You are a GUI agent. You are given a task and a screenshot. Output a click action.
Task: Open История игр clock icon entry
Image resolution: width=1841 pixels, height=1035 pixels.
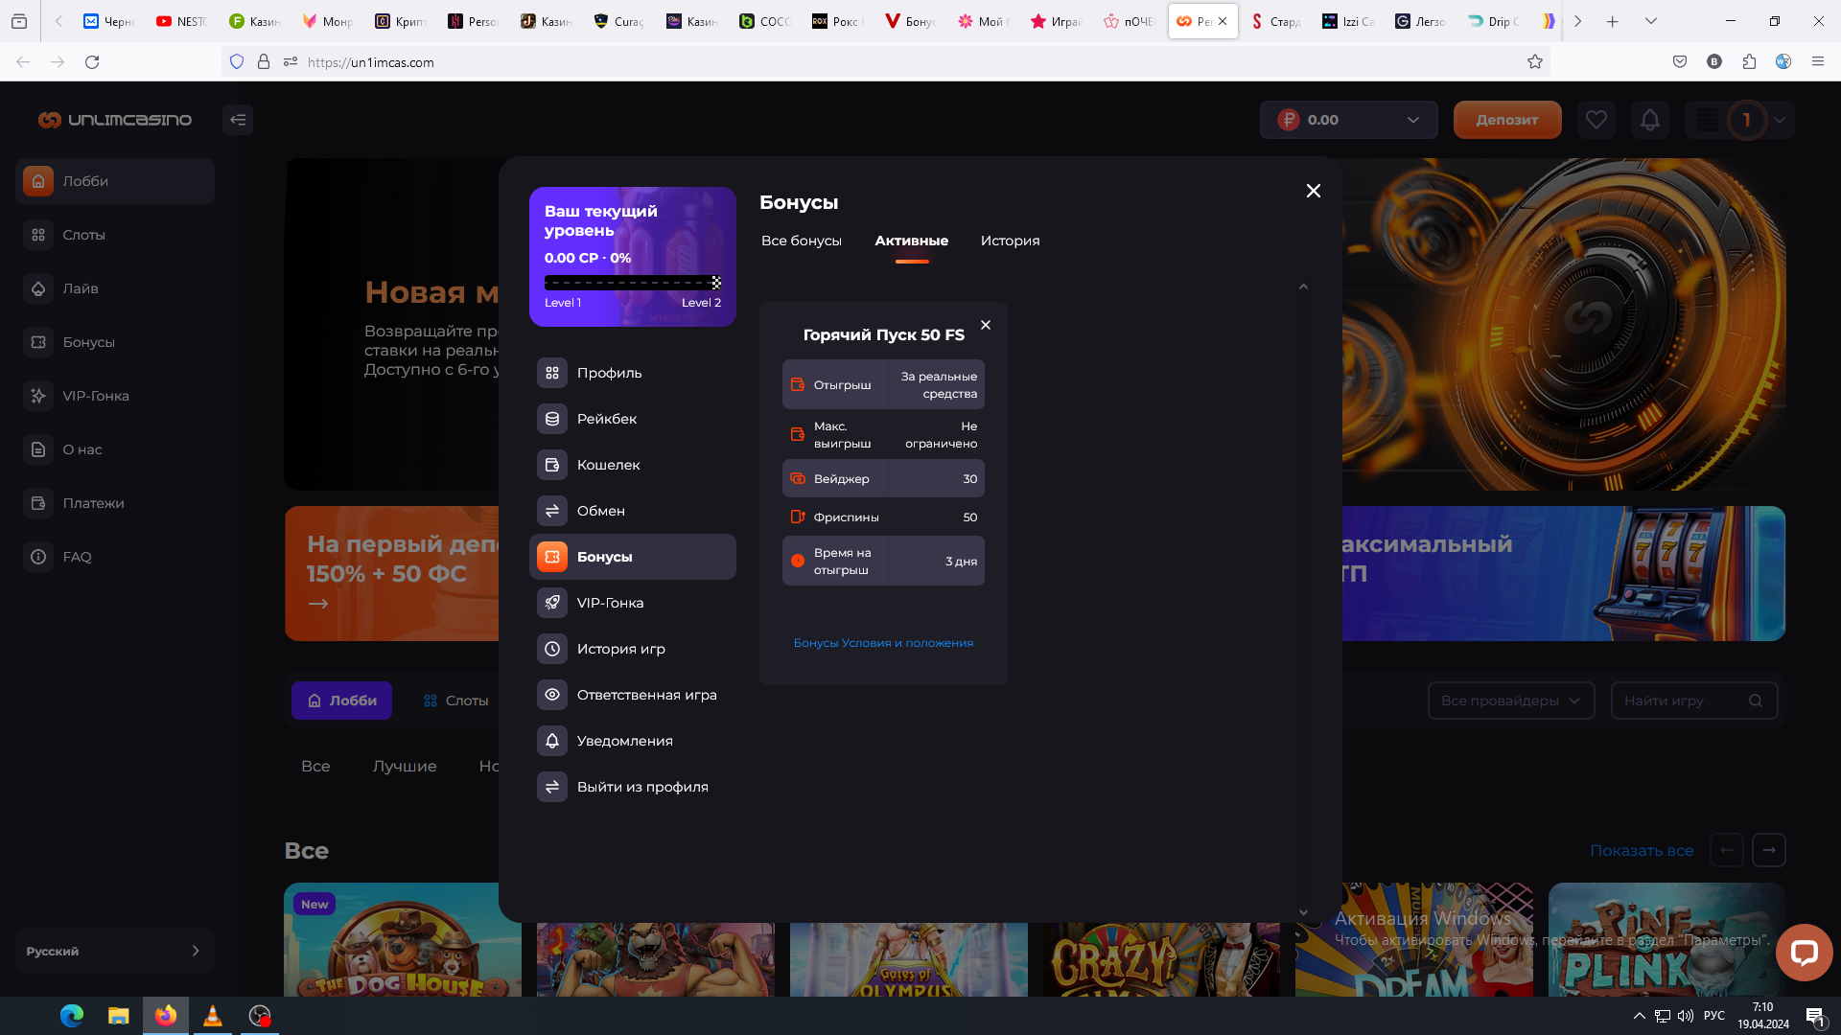point(552,649)
